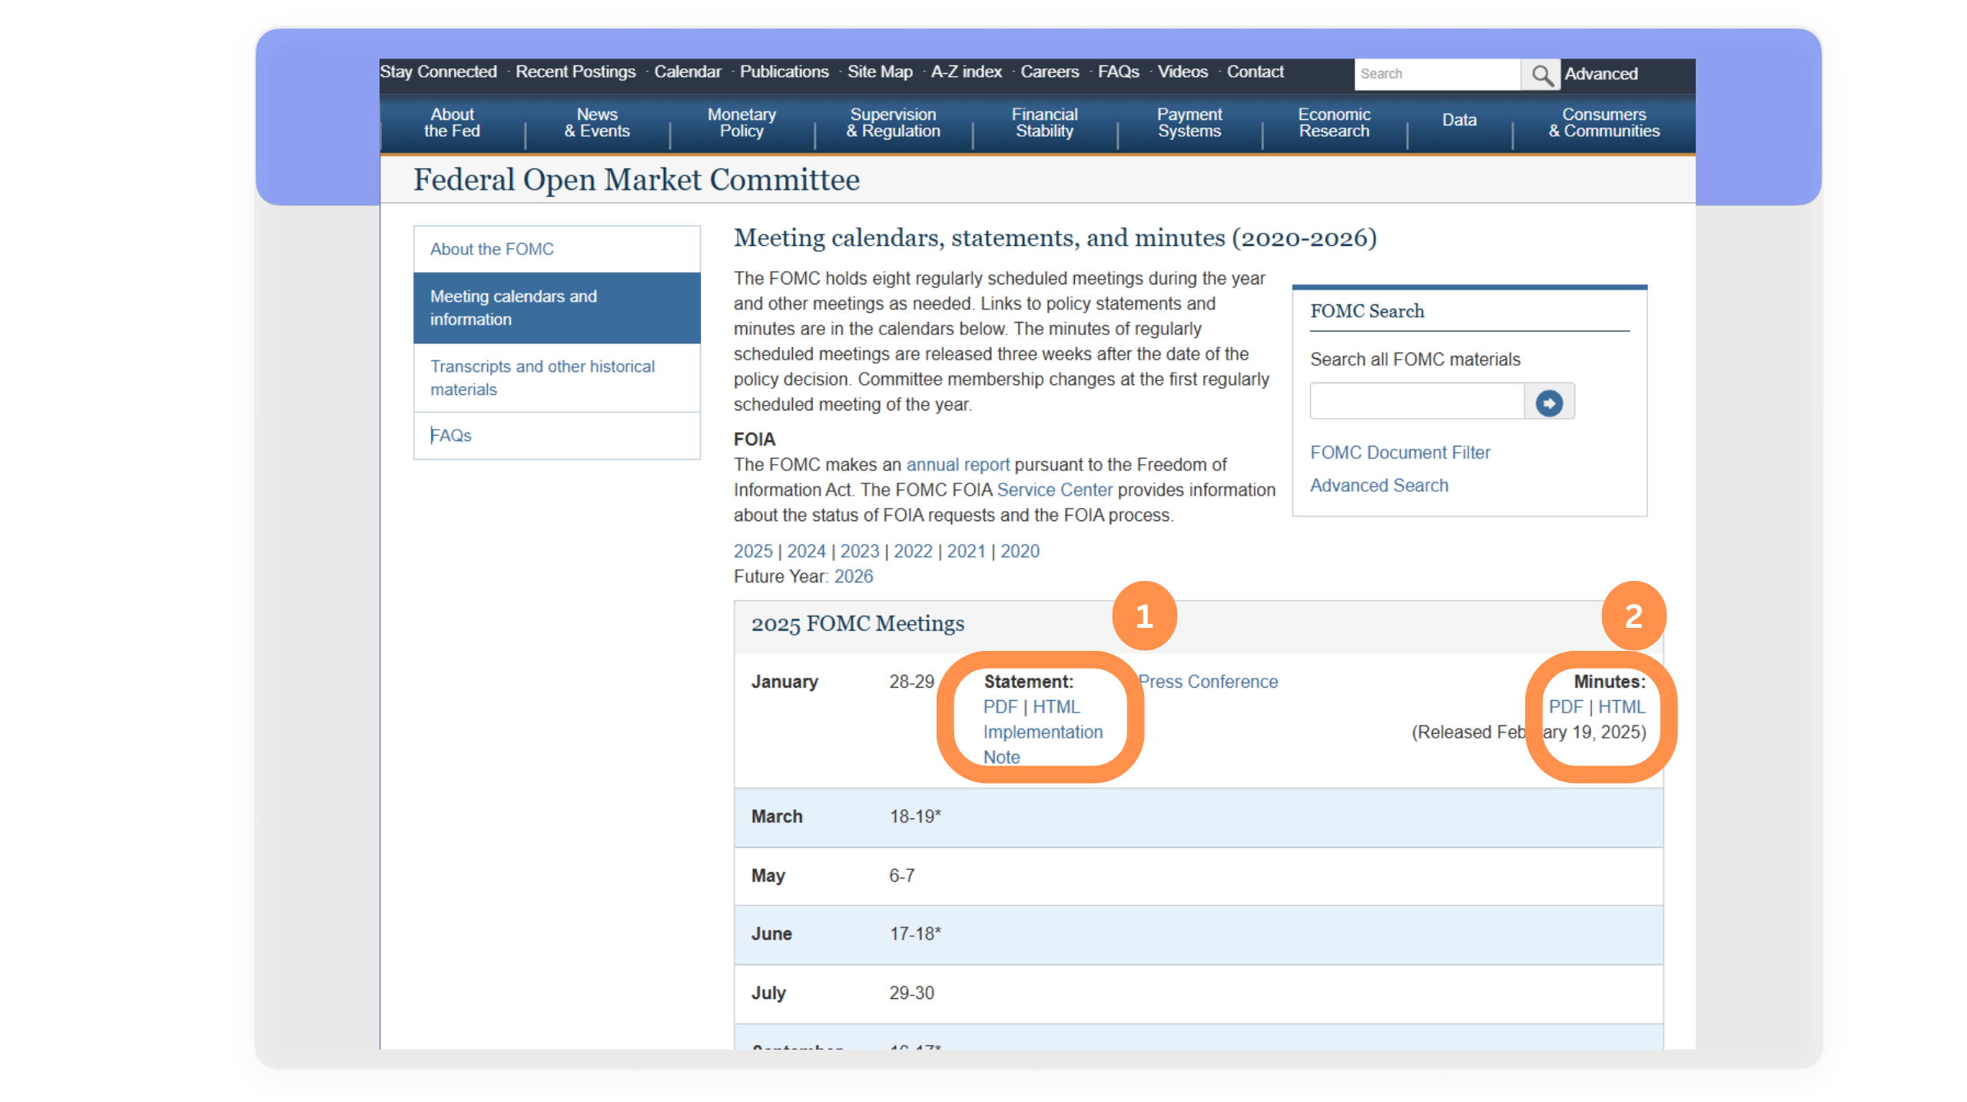
Task: Open Monetary Policy menu
Action: point(741,123)
